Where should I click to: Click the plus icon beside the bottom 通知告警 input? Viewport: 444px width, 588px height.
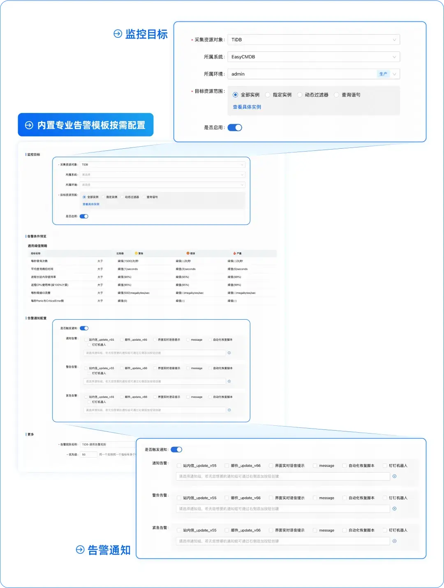[394, 476]
